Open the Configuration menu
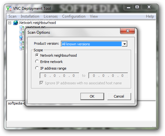The height and width of the screenshot is (136, 165). click(74, 16)
